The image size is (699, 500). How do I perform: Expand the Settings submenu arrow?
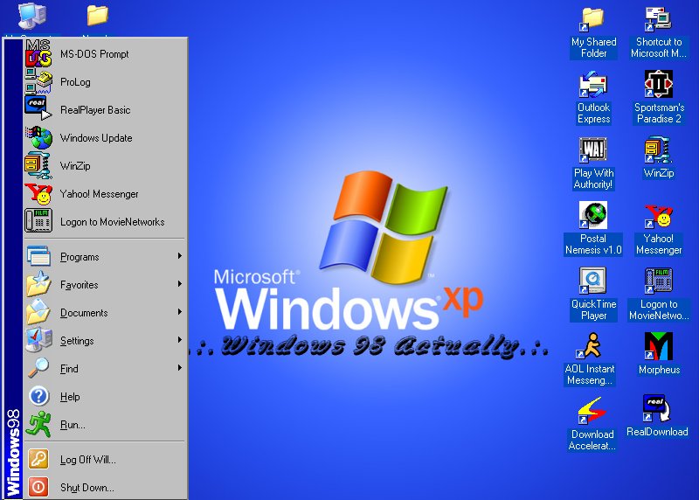(180, 340)
